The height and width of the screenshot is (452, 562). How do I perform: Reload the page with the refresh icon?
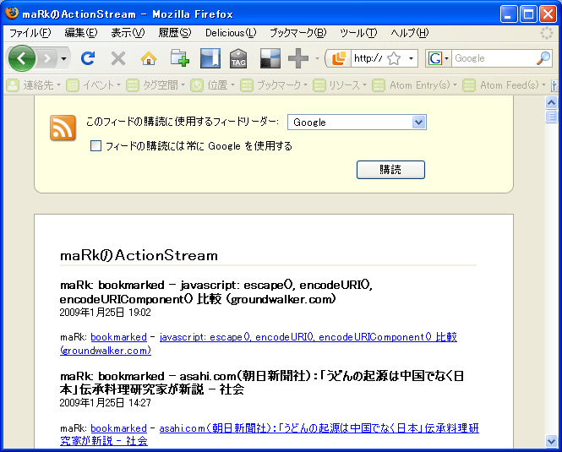click(88, 58)
